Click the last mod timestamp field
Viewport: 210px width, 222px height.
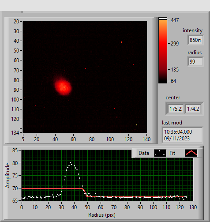tap(182, 135)
